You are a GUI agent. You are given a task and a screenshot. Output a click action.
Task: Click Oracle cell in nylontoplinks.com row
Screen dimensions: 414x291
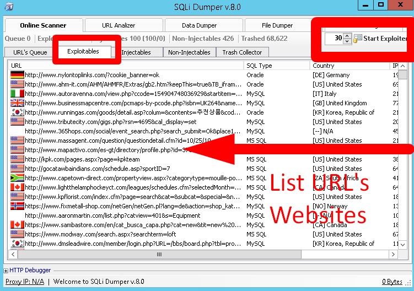coord(255,75)
